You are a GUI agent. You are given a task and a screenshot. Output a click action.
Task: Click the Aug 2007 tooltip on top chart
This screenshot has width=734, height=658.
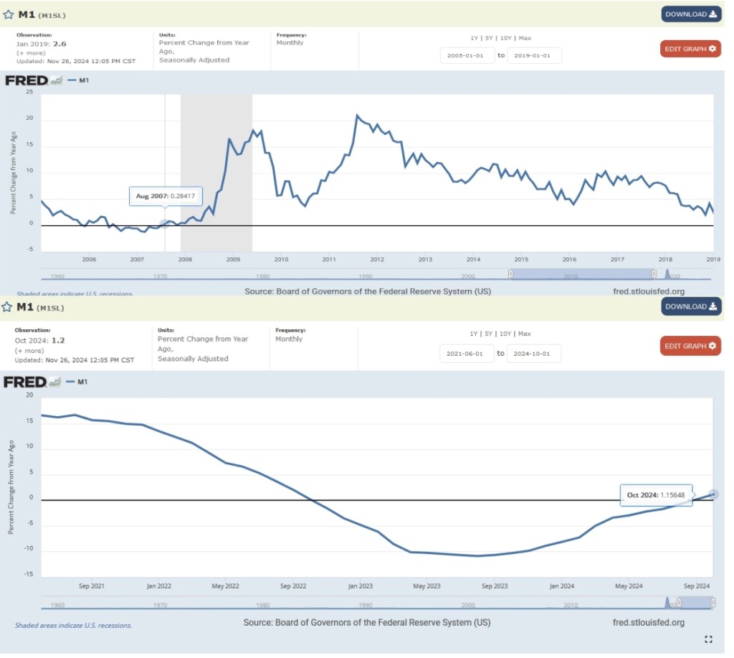pos(166,196)
